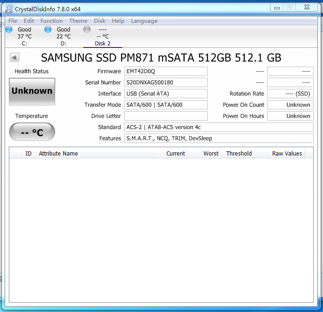Click the 22 °C temperature of drive D:
Viewport: 323px width, 312px height.
coord(64,36)
